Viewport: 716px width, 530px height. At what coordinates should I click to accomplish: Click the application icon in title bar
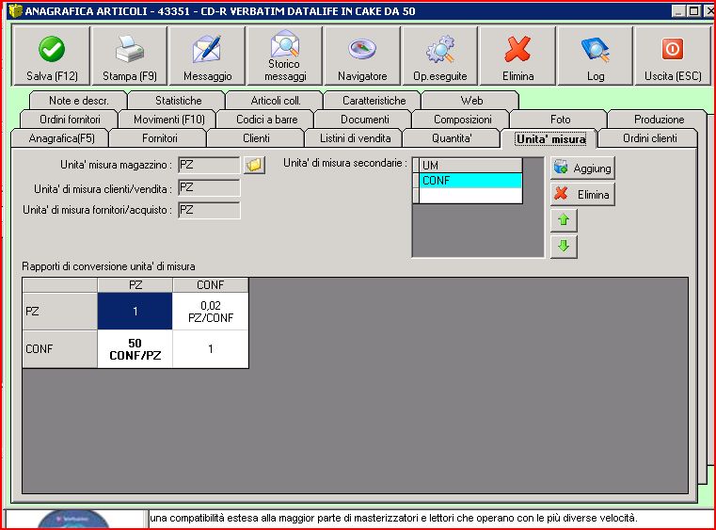[15, 11]
